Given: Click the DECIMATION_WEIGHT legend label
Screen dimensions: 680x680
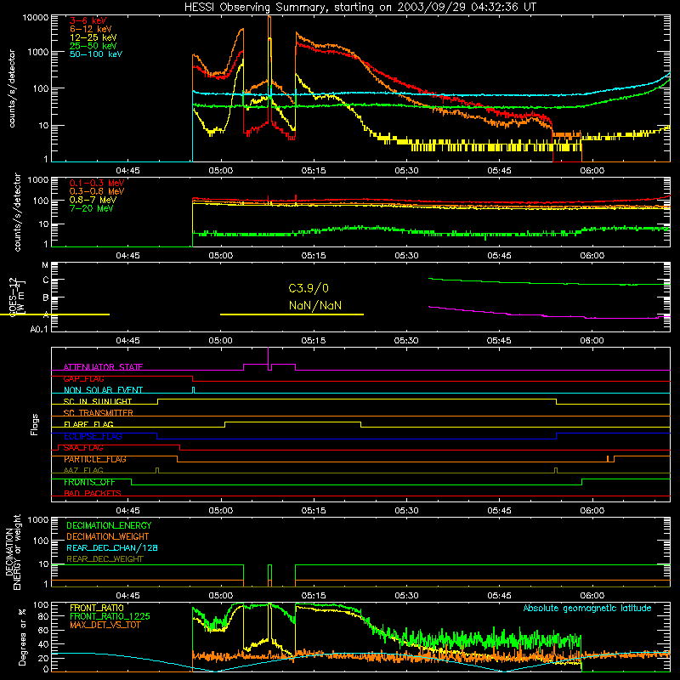Looking at the screenshot, I should (x=108, y=536).
